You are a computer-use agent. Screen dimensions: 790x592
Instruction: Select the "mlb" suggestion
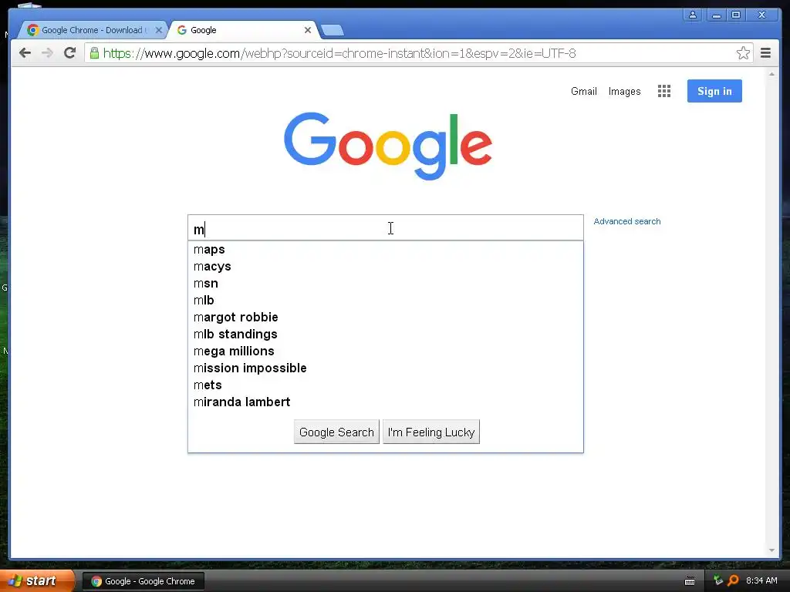386,301
